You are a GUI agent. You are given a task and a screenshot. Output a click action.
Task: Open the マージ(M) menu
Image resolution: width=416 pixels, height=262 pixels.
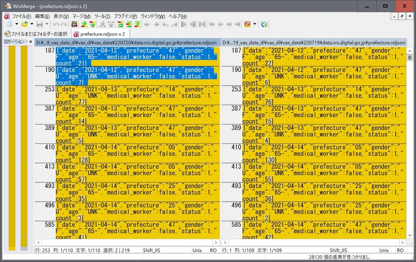click(x=81, y=16)
